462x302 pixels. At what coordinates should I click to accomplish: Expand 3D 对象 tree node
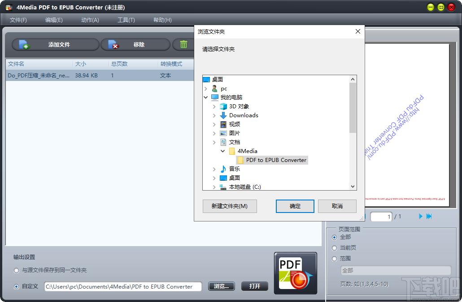click(214, 106)
